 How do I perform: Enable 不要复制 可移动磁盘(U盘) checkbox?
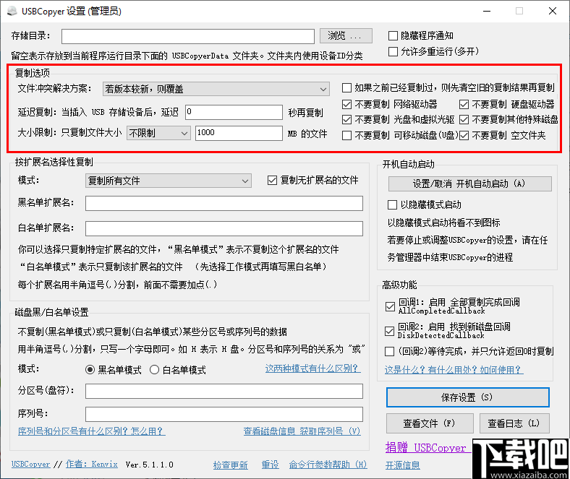[347, 135]
